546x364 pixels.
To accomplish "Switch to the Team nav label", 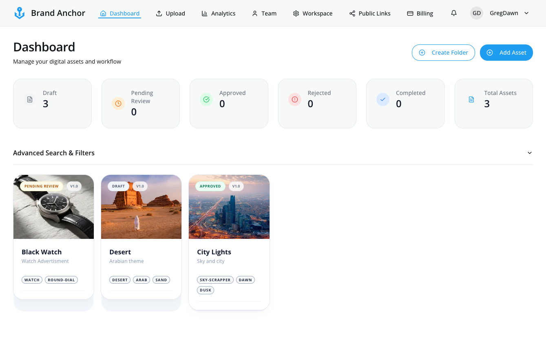I will pyautogui.click(x=269, y=13).
